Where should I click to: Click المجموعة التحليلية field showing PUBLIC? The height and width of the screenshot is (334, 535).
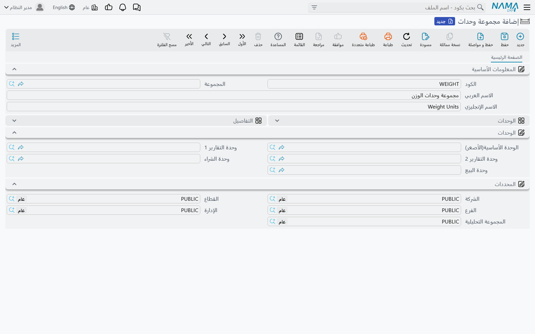(x=364, y=221)
